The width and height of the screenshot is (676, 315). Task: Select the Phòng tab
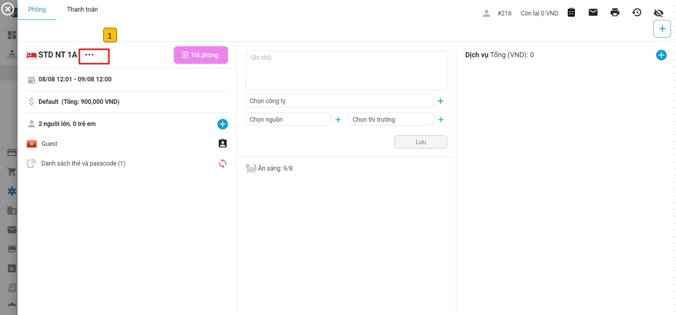click(x=37, y=9)
